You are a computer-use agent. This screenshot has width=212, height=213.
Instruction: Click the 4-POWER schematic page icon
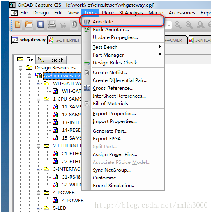pos(55,200)
